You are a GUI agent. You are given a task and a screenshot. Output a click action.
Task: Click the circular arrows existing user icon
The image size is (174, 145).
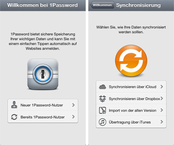coord(14,117)
